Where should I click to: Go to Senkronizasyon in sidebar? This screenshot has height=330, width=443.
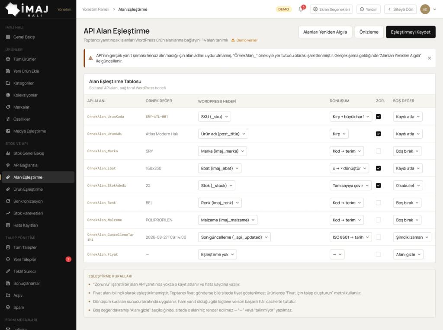click(38, 201)
